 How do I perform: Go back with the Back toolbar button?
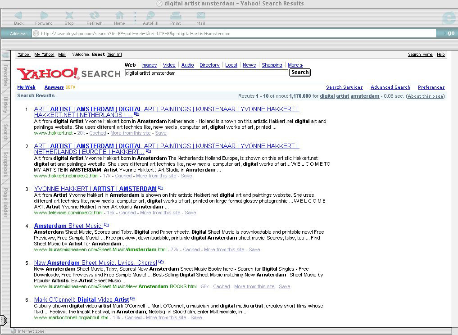pyautogui.click(x=19, y=18)
